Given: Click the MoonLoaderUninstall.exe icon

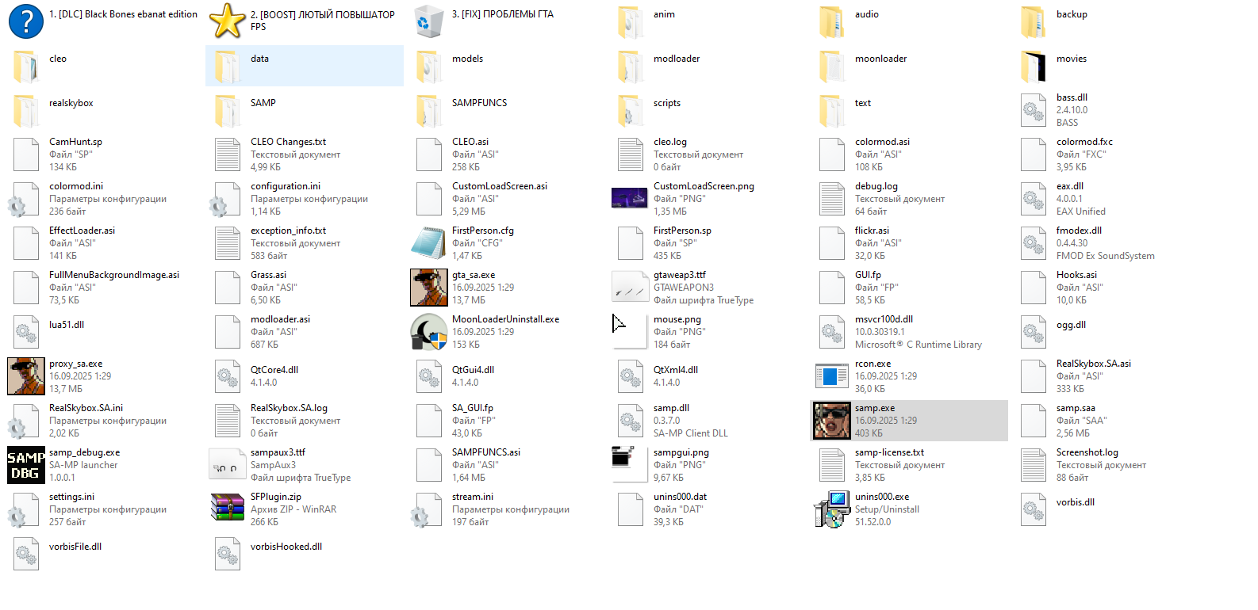Looking at the screenshot, I should (429, 332).
